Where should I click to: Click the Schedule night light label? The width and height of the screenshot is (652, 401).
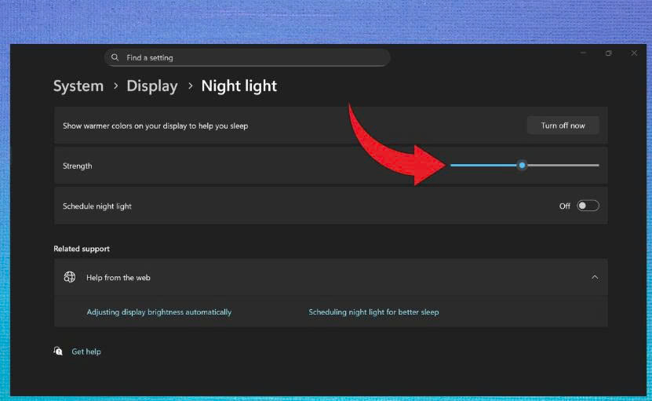click(97, 206)
